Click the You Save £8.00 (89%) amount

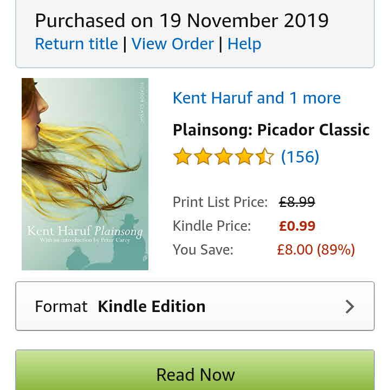coord(316,250)
